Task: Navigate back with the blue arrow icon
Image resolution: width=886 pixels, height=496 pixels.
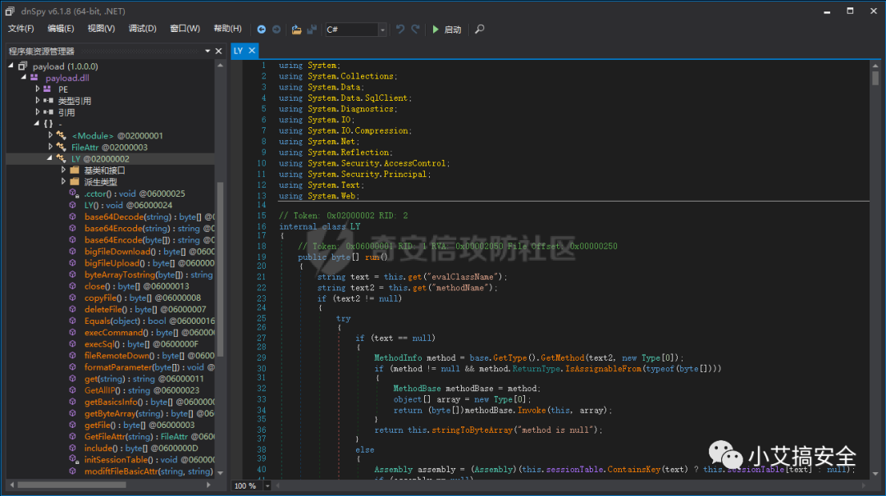Action: pos(261,30)
